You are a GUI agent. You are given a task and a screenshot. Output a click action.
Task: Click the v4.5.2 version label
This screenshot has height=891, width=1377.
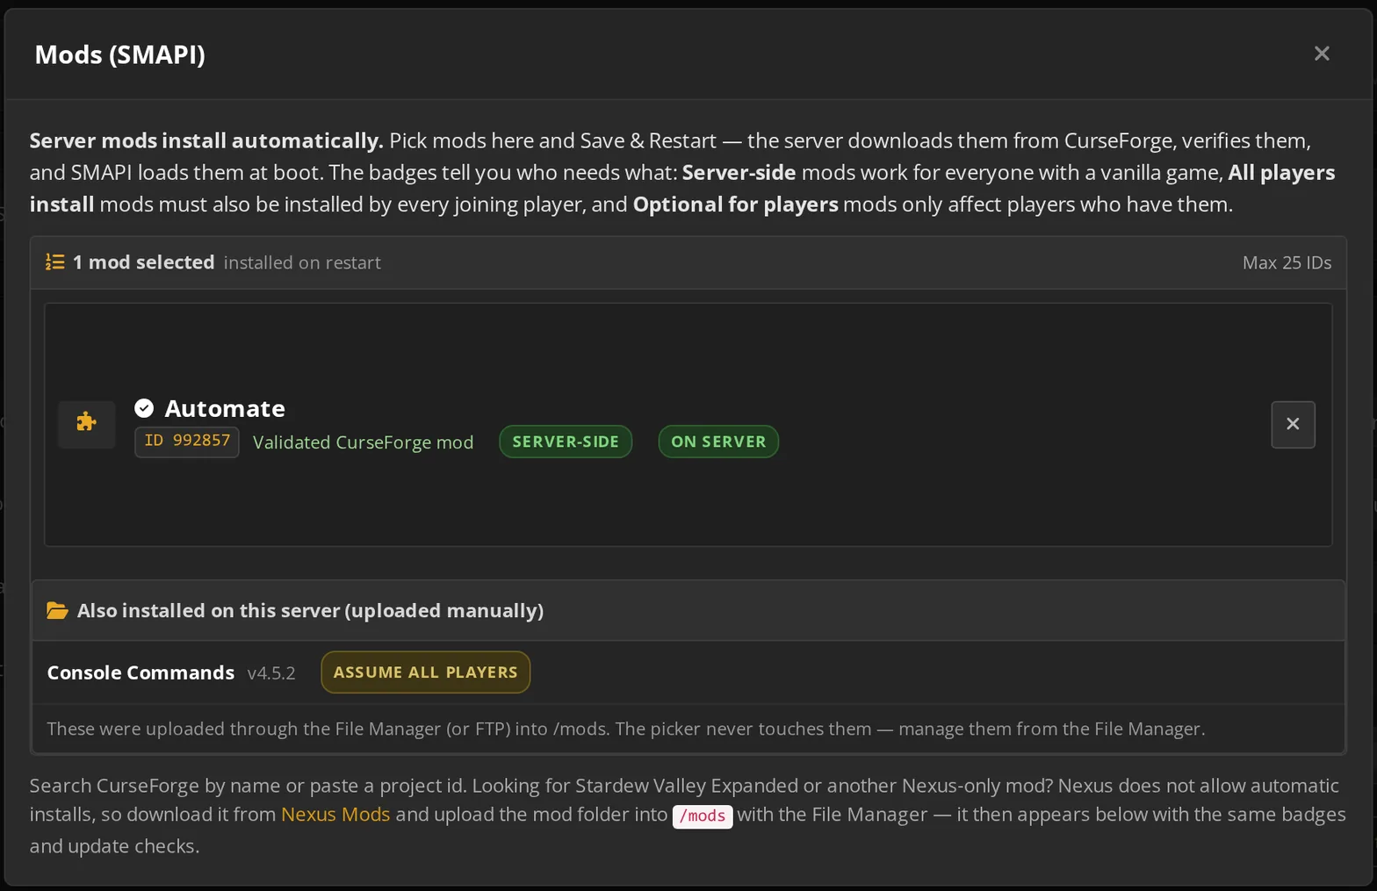click(271, 673)
